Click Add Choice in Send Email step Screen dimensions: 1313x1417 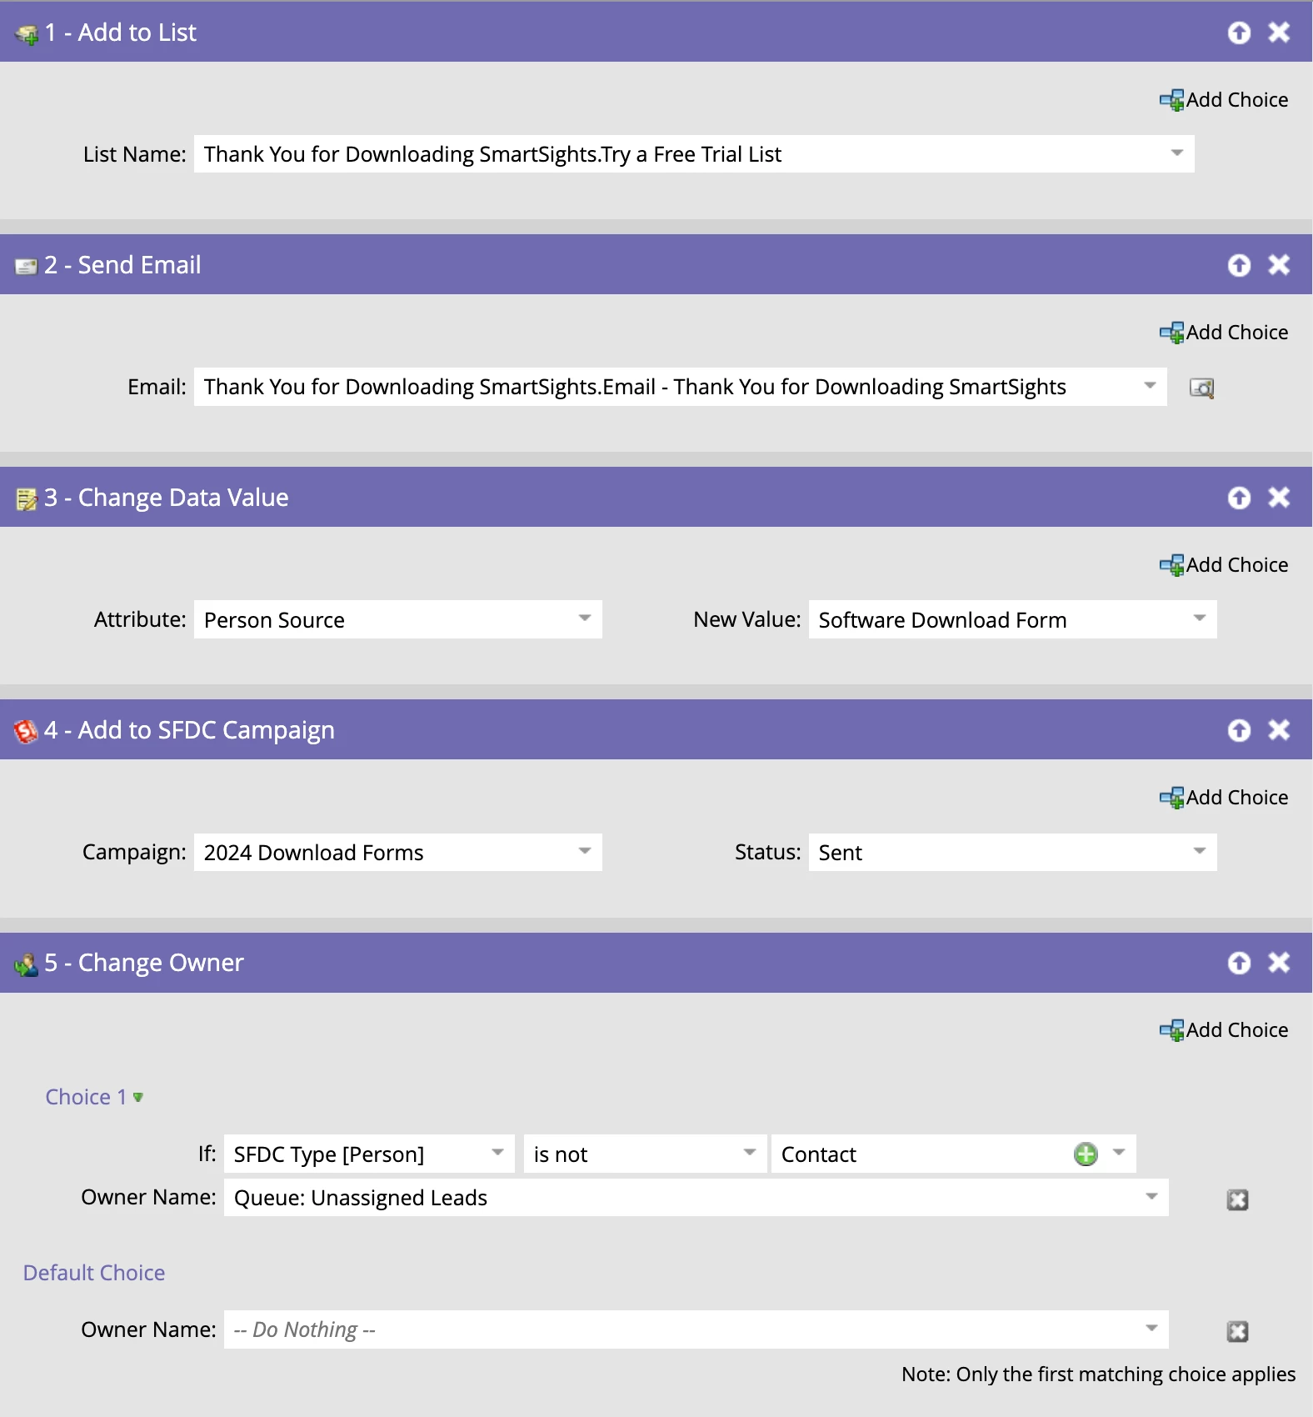(1224, 333)
